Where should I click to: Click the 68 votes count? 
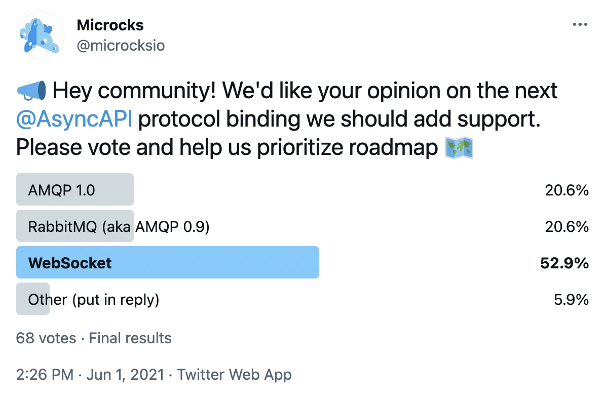46,338
